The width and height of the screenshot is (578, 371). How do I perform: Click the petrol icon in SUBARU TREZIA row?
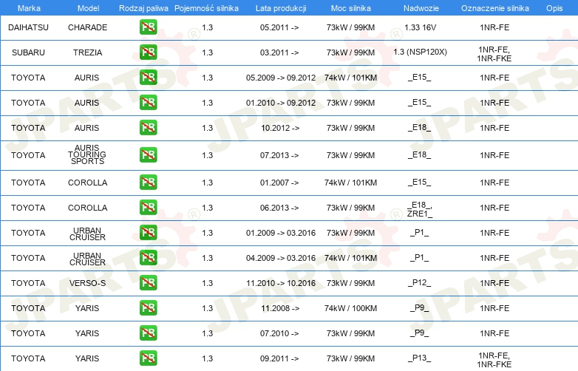pyautogui.click(x=148, y=52)
